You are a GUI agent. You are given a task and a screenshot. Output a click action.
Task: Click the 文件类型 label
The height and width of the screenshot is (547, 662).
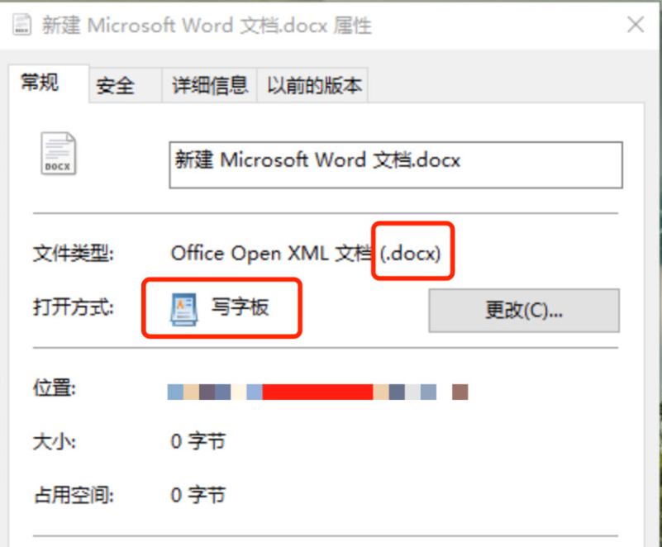[74, 254]
